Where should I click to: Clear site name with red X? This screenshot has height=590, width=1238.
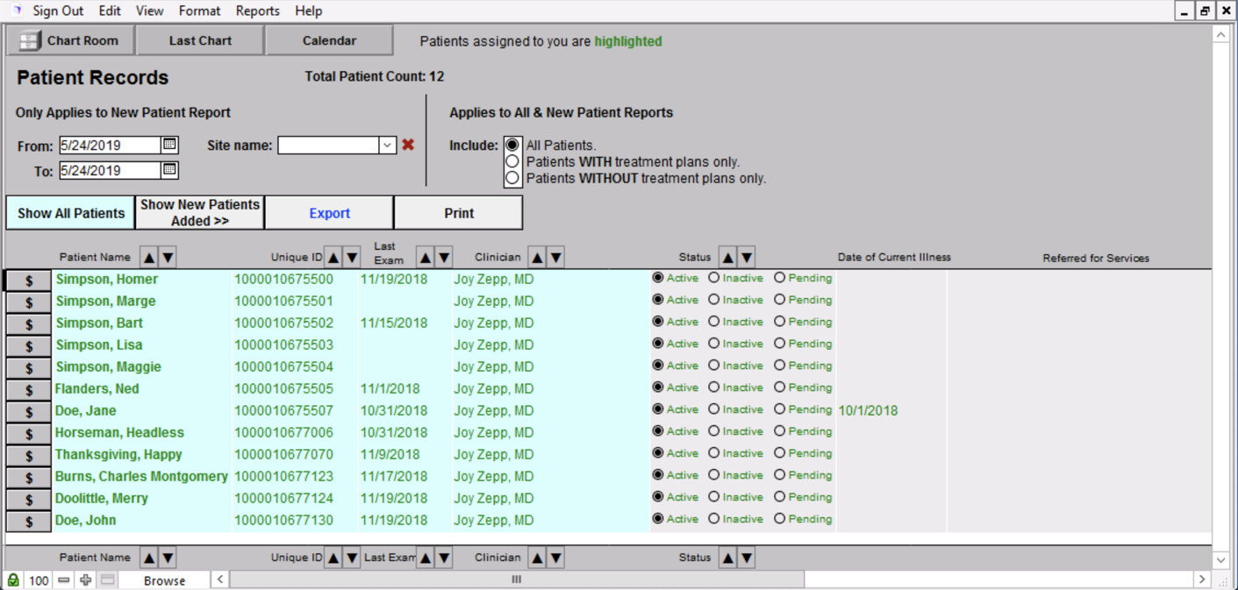(408, 145)
